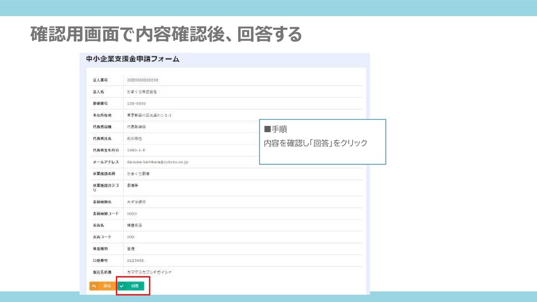Click the 本社所在地 row label
Screen dimensions: 537x302
(102, 115)
